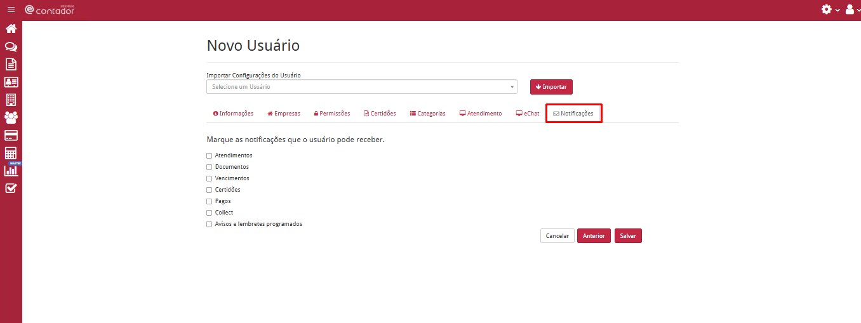Viewport: 861px width, 323px height.
Task: Click the Anterior button
Action: click(594, 235)
